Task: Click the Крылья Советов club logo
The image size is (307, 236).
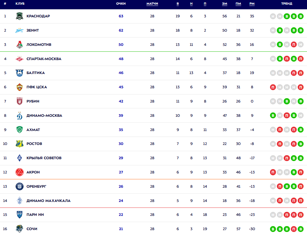Action: 19,158
